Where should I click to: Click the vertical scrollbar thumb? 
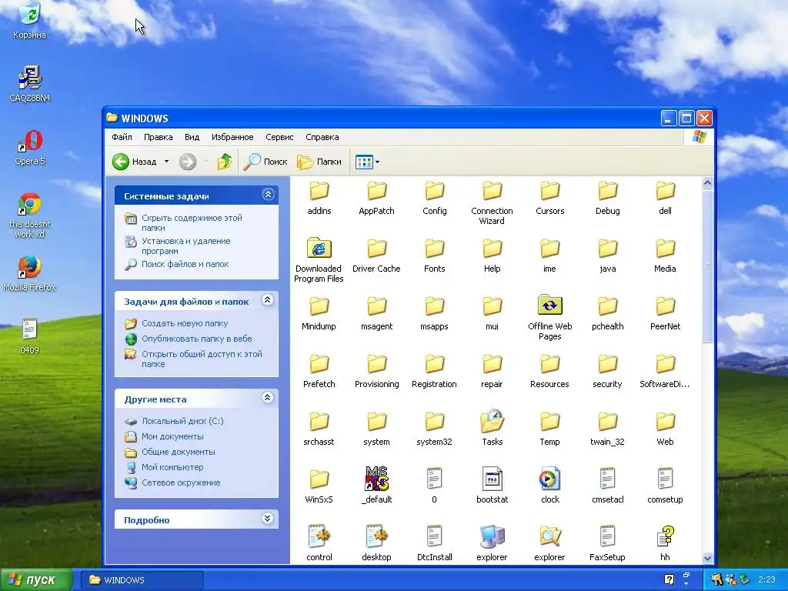point(708,265)
